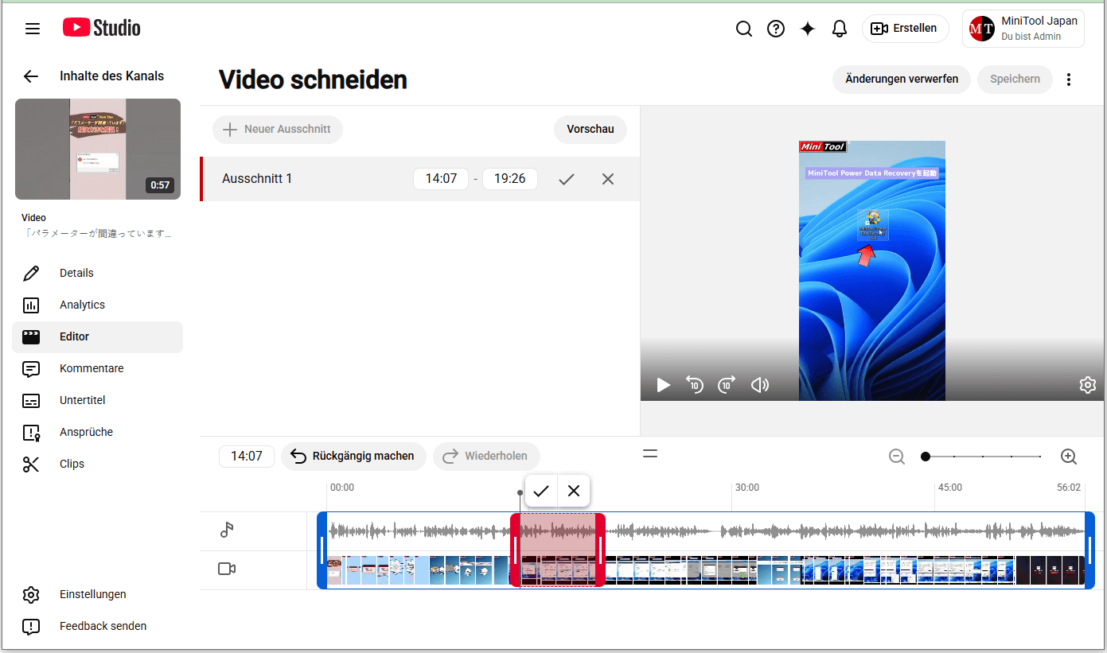This screenshot has height=653, width=1107.
Task: Click the video preview frame
Action: click(x=872, y=270)
